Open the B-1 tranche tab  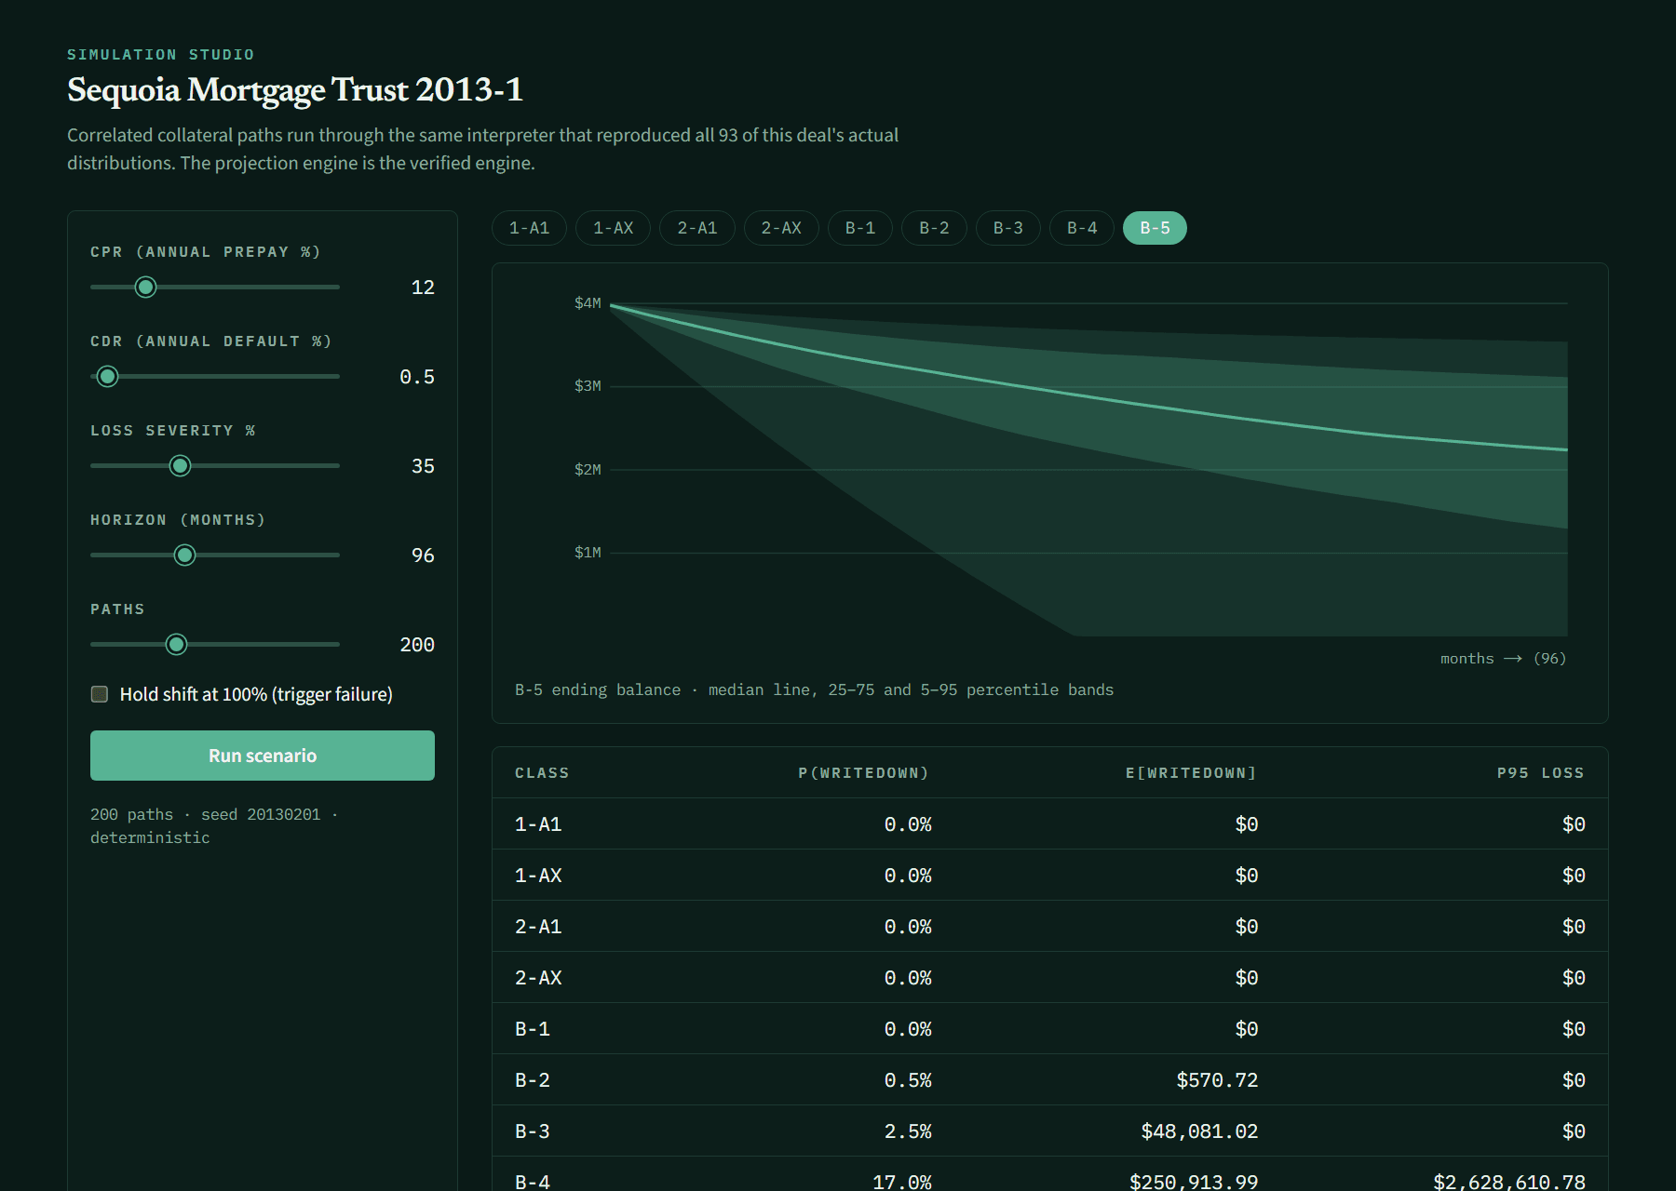pyautogui.click(x=859, y=228)
